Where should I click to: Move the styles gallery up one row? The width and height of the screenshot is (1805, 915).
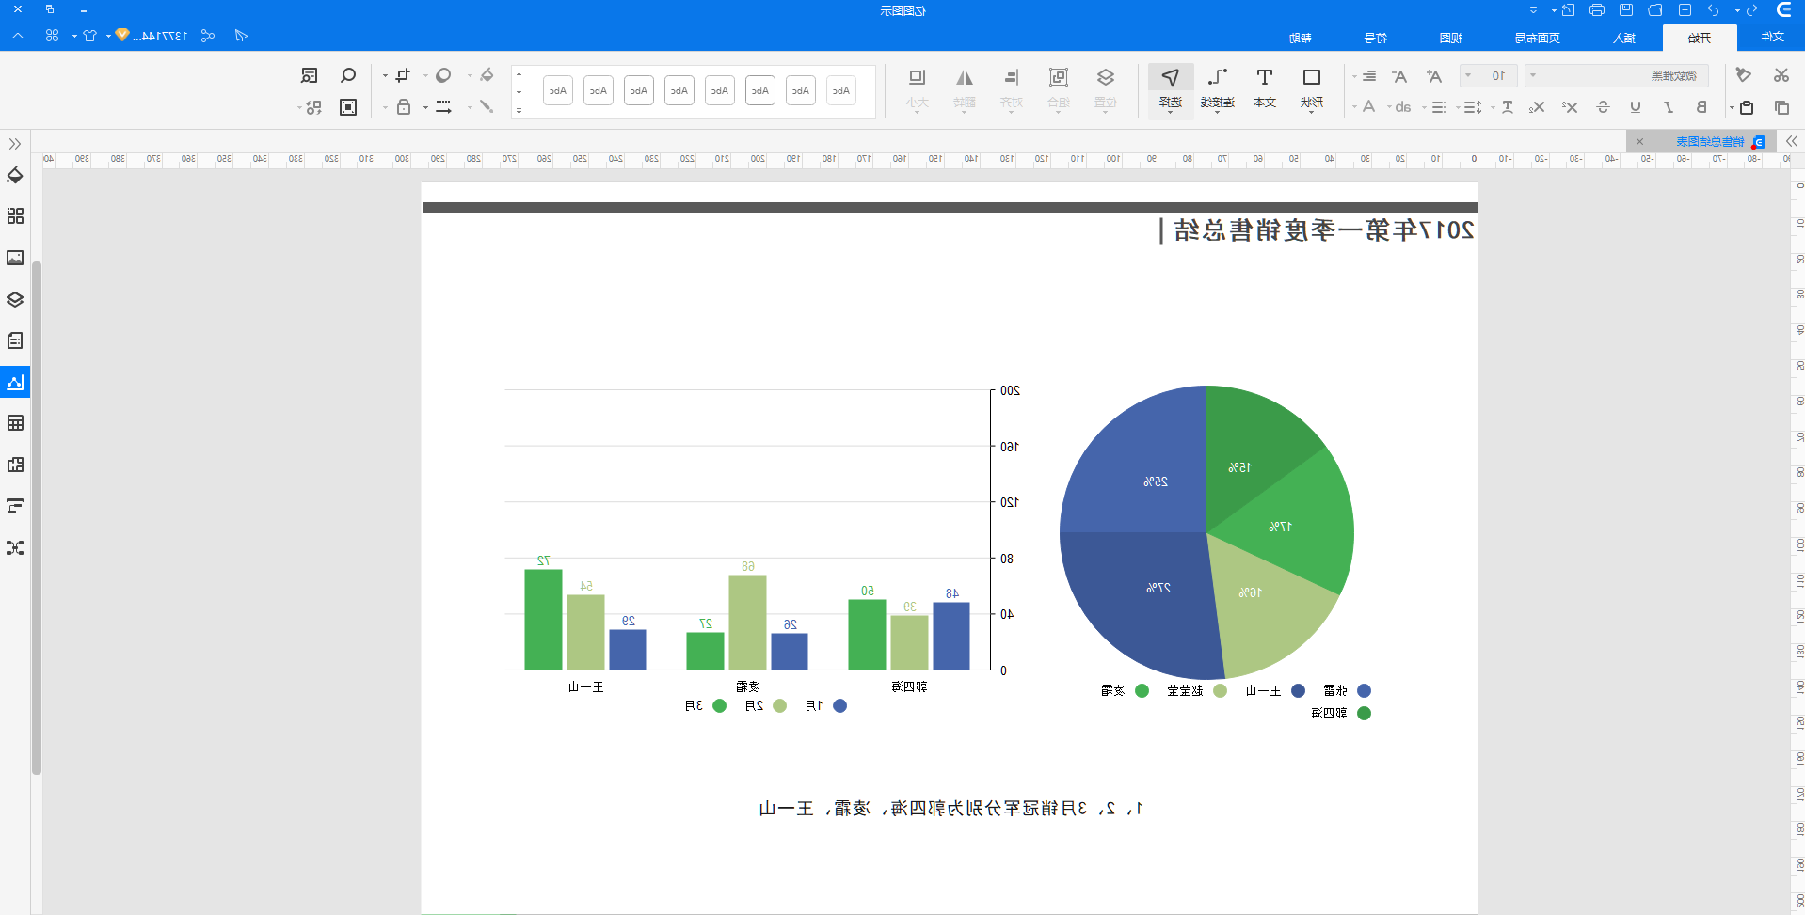[x=519, y=73]
